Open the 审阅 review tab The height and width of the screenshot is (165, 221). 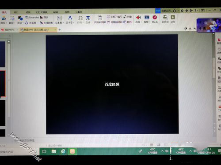(x=55, y=12)
